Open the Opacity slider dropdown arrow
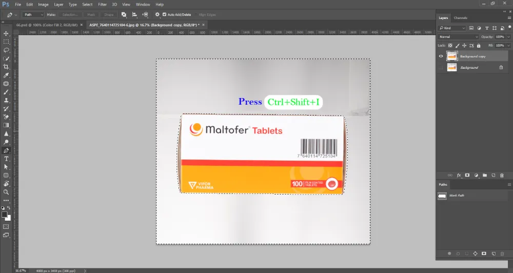The image size is (513, 273). point(508,37)
